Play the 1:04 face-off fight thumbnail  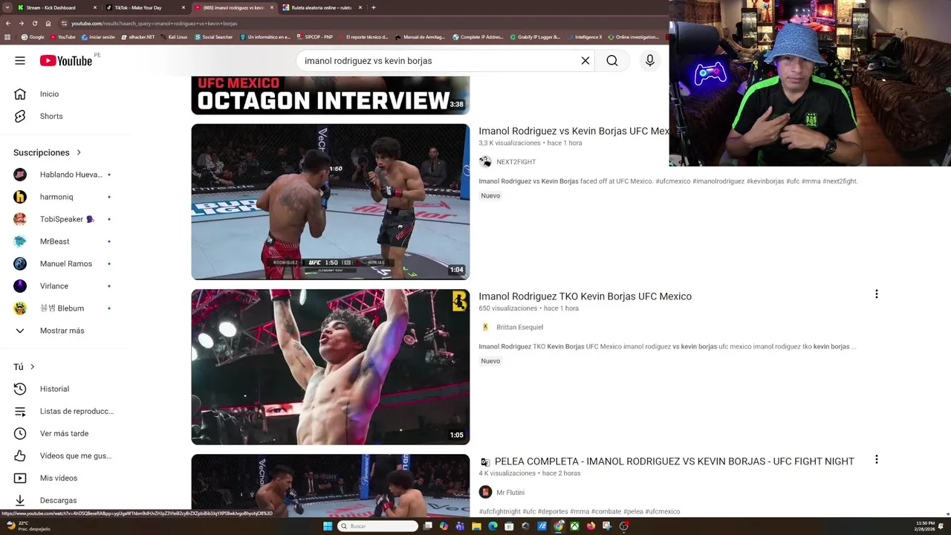pos(331,201)
